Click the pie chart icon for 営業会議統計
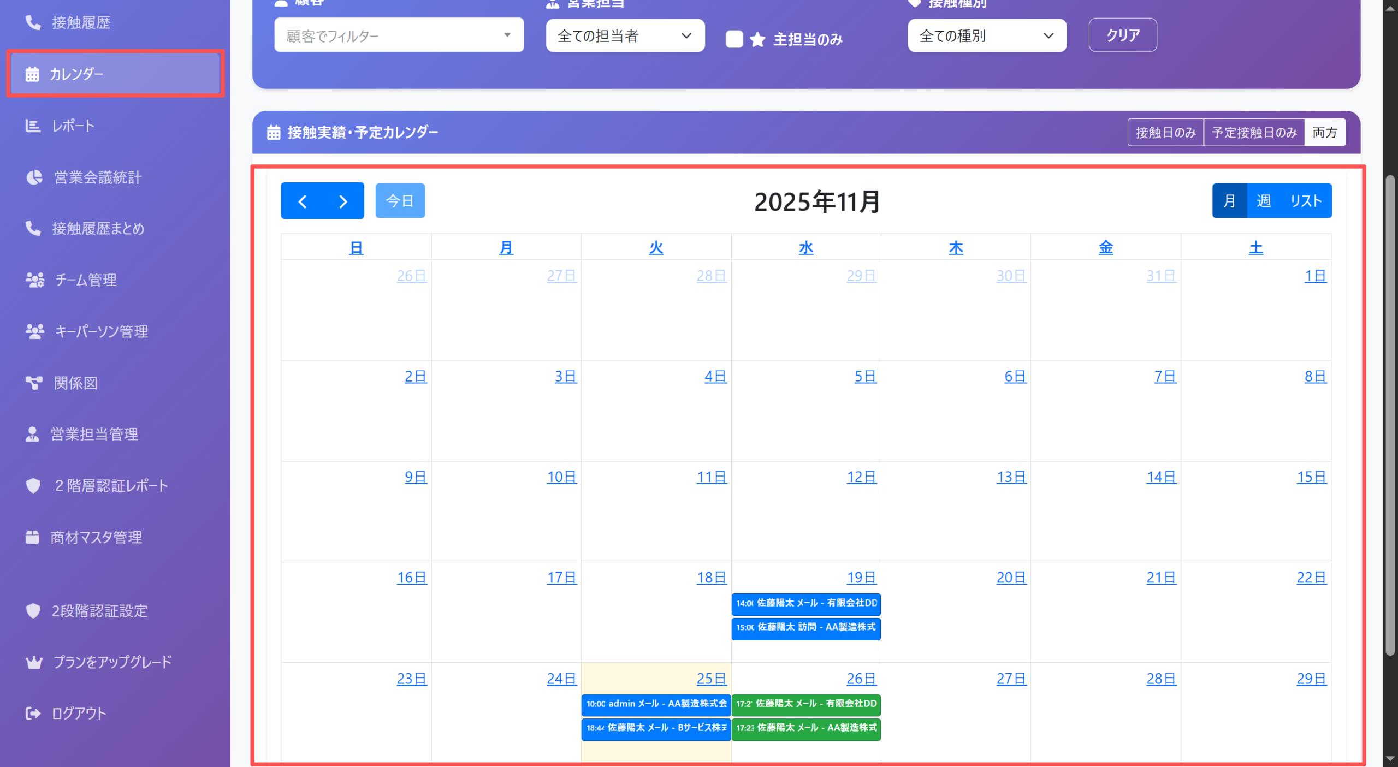1398x767 pixels. click(34, 177)
